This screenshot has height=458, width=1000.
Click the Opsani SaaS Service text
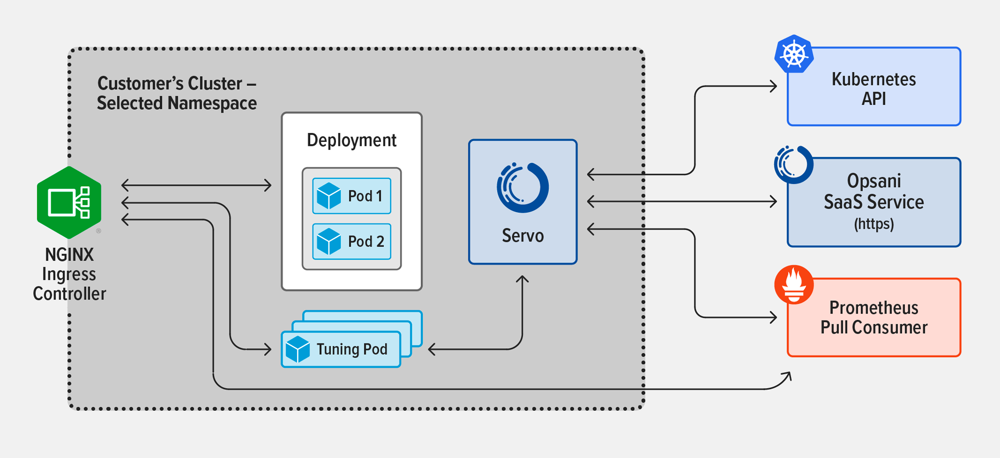(x=874, y=192)
